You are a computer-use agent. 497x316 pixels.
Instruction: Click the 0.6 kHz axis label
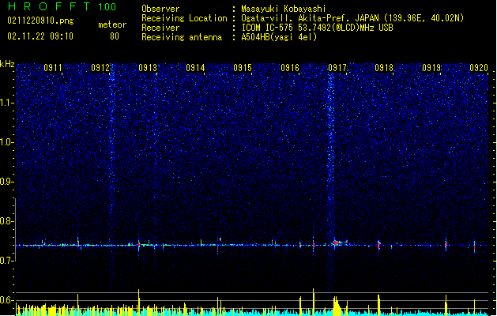pyautogui.click(x=7, y=300)
